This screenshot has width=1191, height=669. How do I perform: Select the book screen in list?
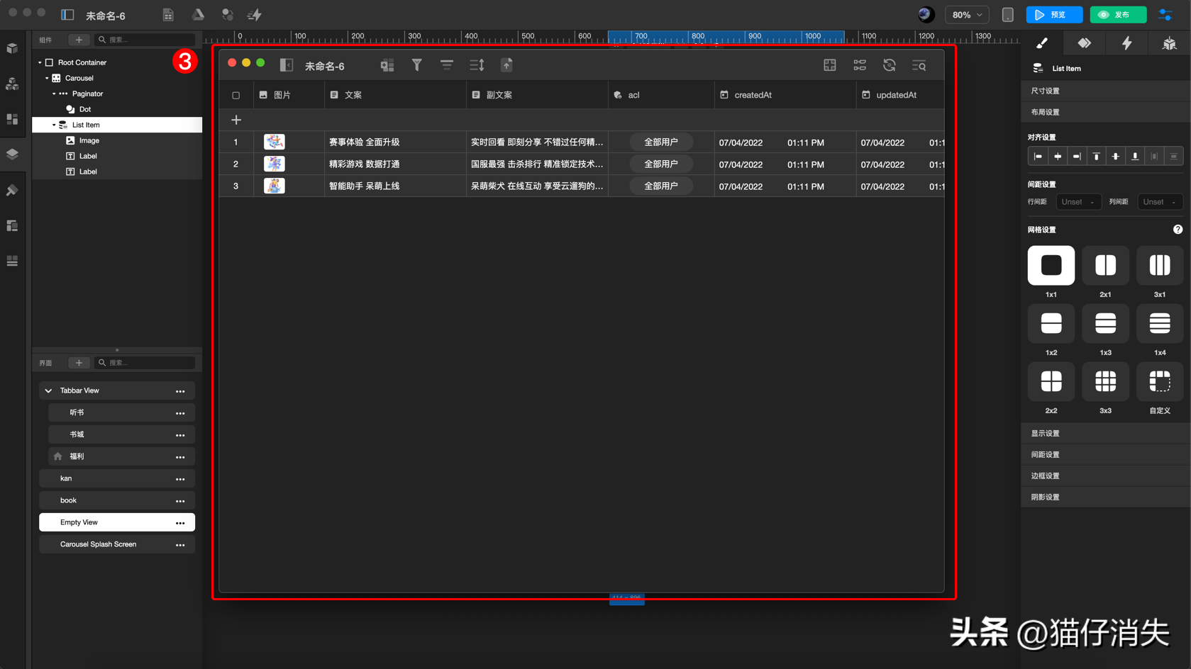[117, 500]
